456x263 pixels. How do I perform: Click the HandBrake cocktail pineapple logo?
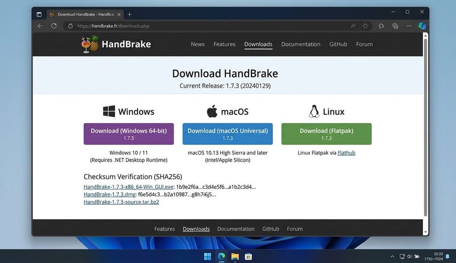(90, 44)
